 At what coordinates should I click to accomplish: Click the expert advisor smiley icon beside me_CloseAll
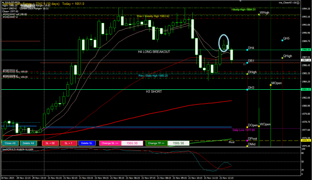click(298, 3)
